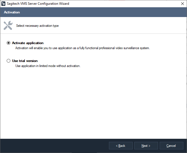
Task: Cancel the configuration wizard
Action: point(171,146)
